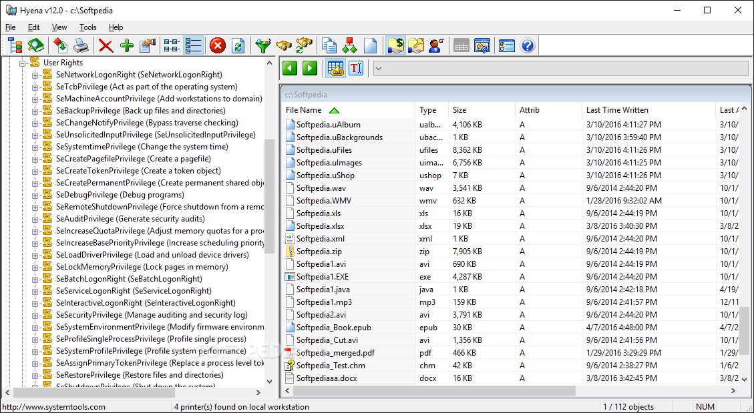Expand the SeRestorePrivilege node
Viewport: 754px width, 413px height.
35,375
